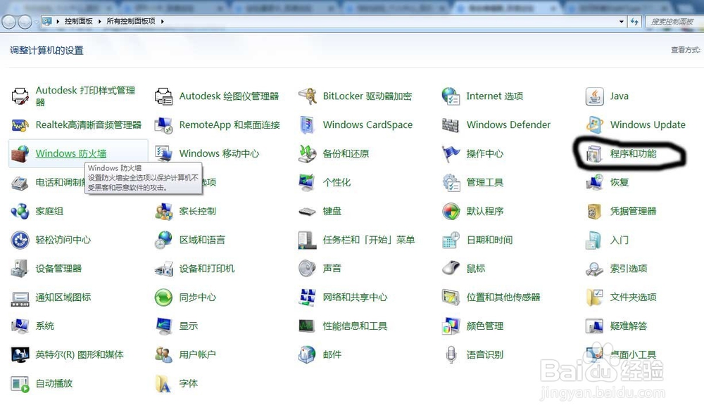
Task: Click the 家庭组 spheres icon
Action: click(20, 211)
